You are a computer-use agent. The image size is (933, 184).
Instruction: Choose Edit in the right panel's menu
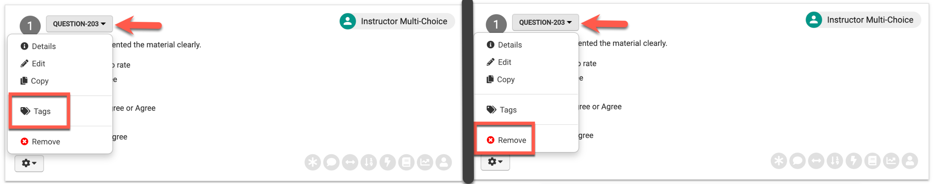(x=504, y=62)
